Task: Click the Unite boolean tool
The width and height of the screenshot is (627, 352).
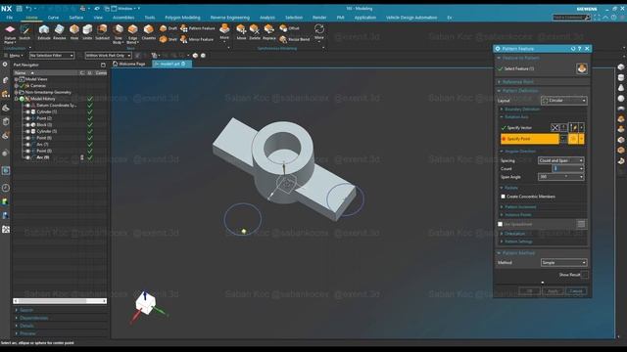Action: pos(87,32)
